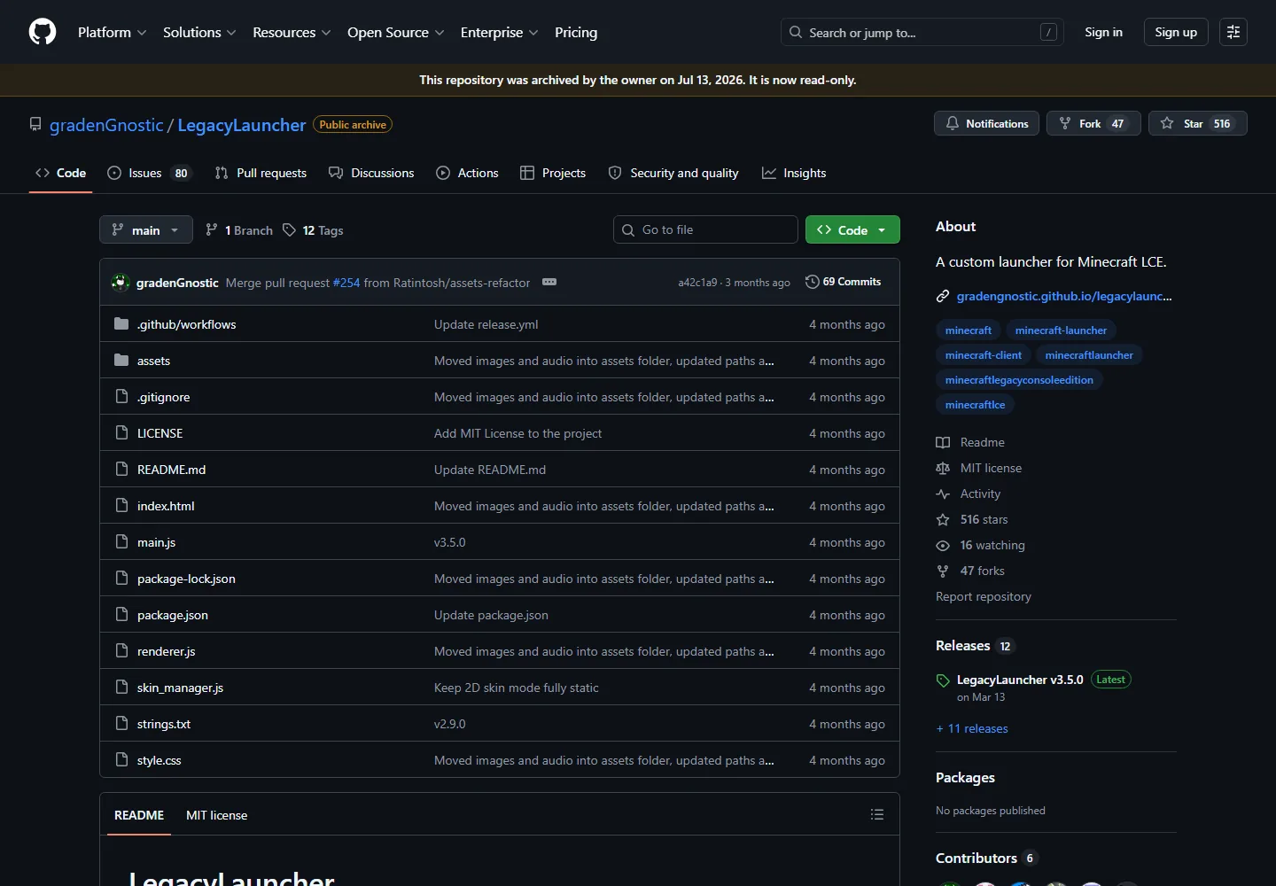Open the package.json file
The width and height of the screenshot is (1276, 886).
[173, 615]
